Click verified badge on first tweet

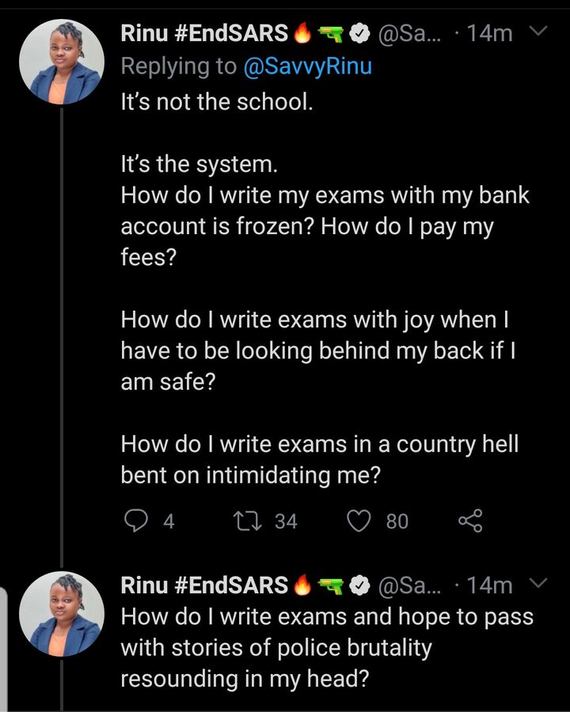pos(359,34)
